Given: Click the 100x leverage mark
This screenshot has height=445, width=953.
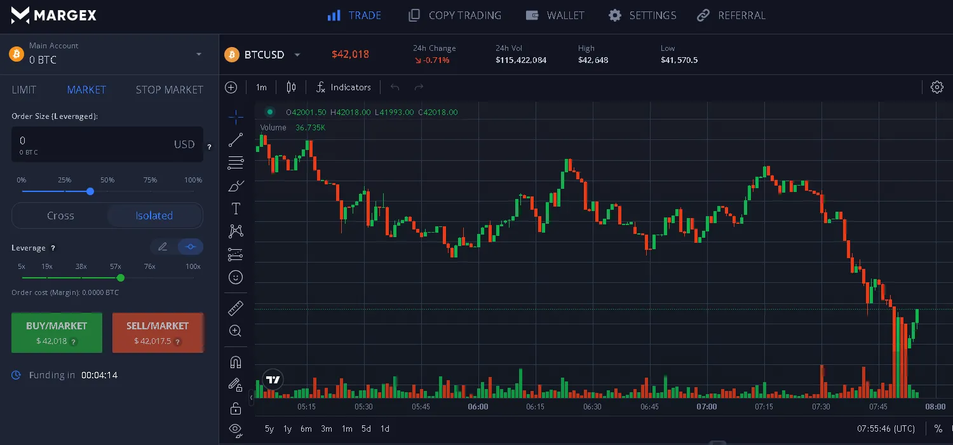Looking at the screenshot, I should (193, 266).
